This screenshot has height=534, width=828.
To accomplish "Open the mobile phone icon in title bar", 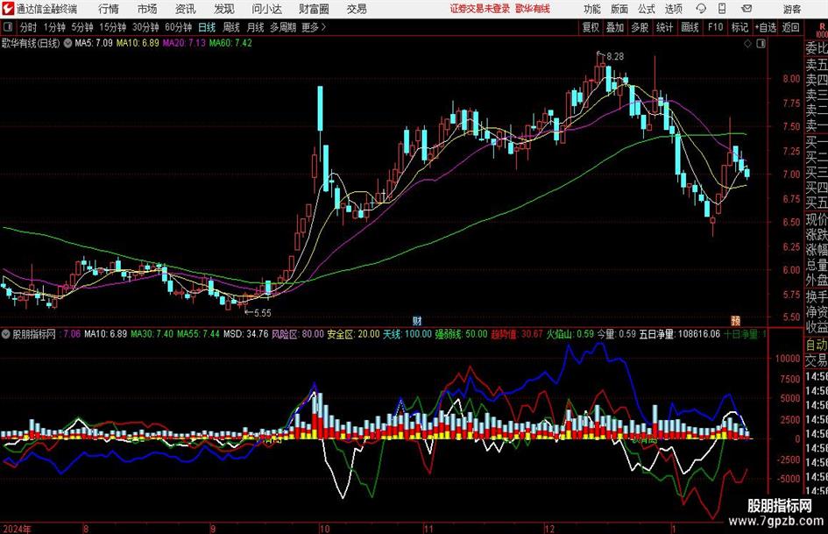I will tap(722, 9).
